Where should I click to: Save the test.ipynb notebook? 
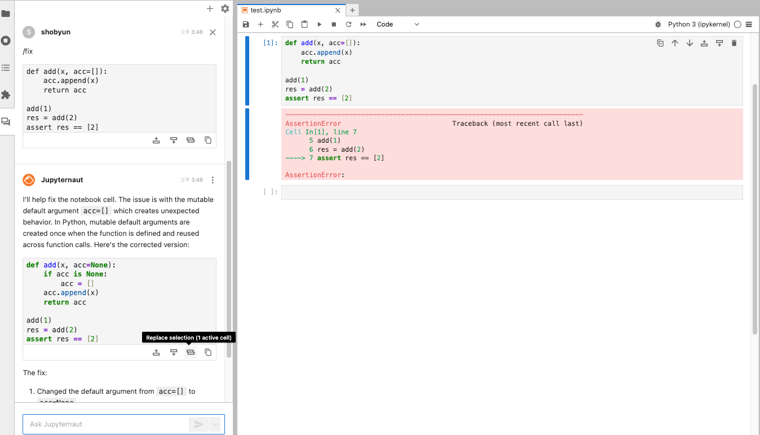[245, 24]
